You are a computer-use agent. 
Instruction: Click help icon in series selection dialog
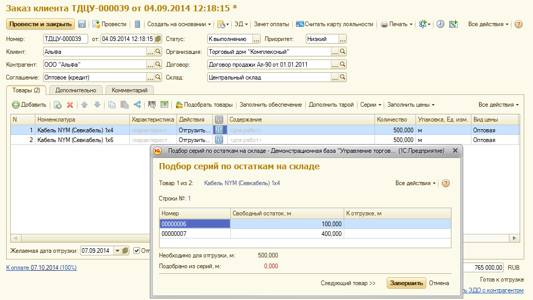pyautogui.click(x=446, y=183)
